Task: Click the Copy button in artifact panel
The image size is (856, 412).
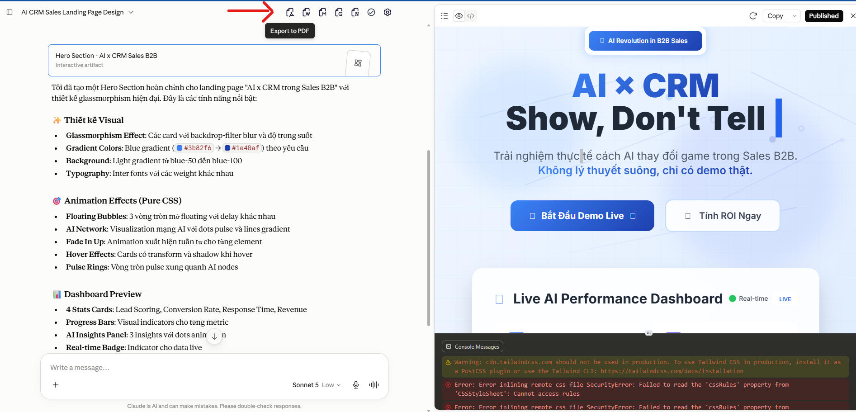Action: coord(775,16)
